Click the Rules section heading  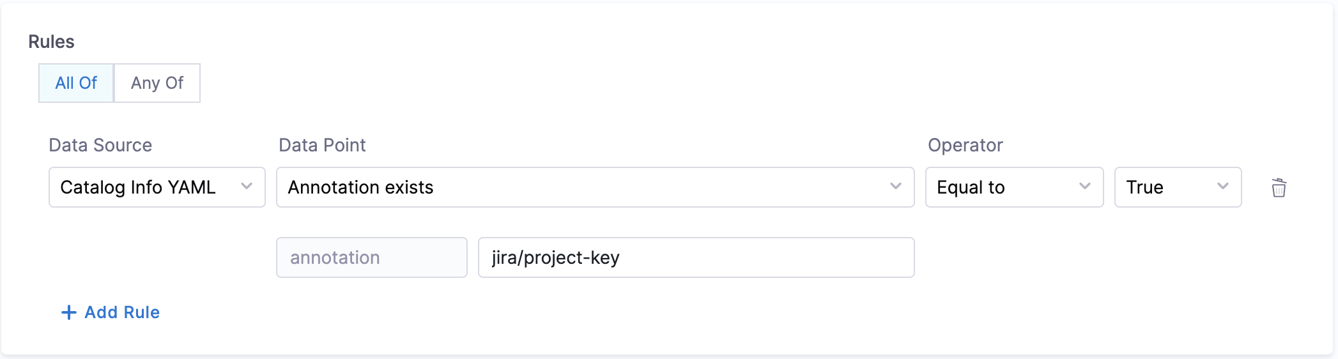51,42
